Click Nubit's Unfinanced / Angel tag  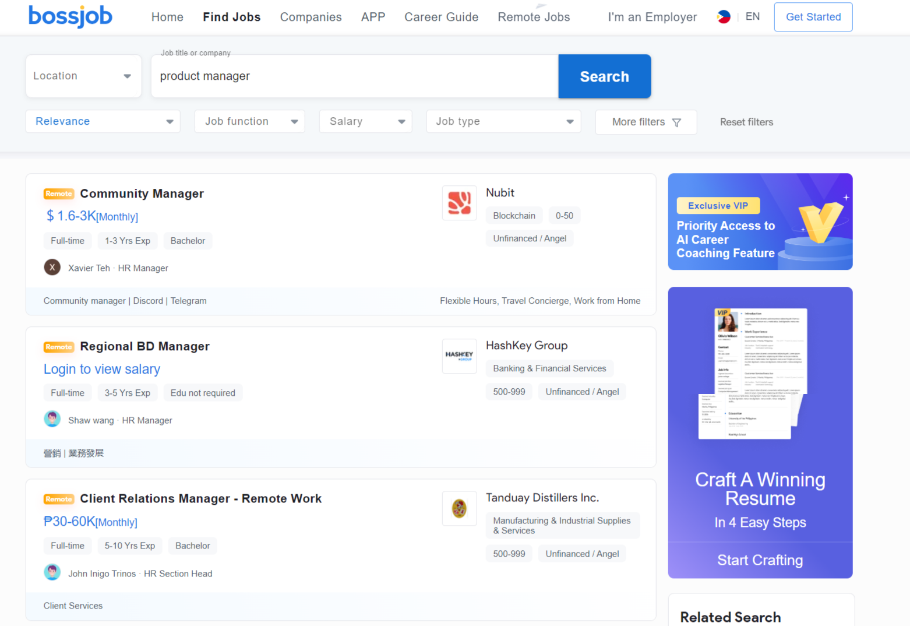530,238
